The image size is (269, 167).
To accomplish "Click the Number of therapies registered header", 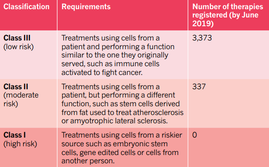I will click(228, 15).
